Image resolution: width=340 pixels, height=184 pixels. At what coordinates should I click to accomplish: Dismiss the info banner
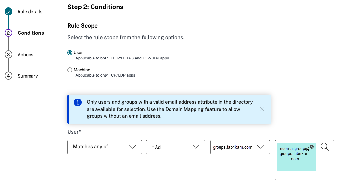pyautogui.click(x=262, y=109)
